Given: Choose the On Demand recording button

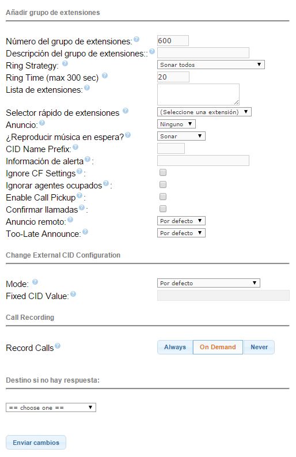Looking at the screenshot, I should pyautogui.click(x=218, y=347).
